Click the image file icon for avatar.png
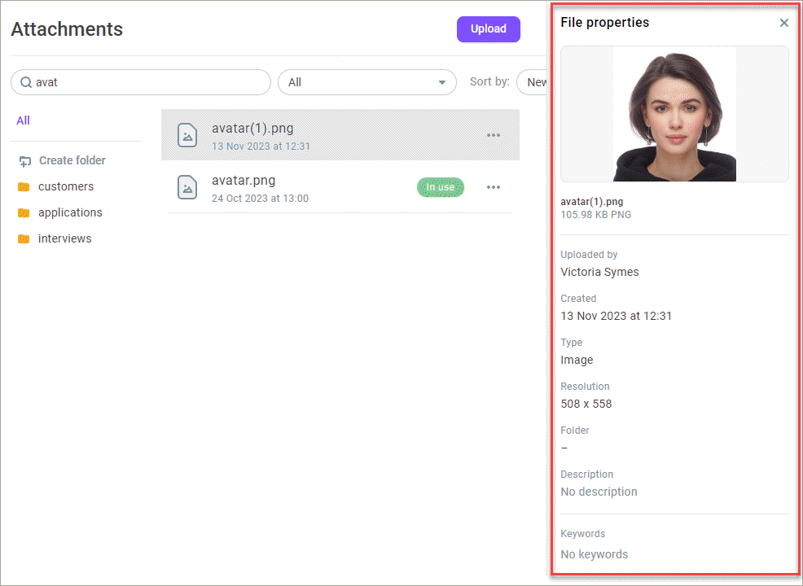This screenshot has width=803, height=586. (187, 187)
